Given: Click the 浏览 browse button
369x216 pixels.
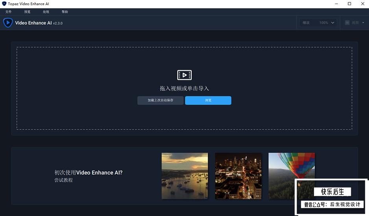Looking at the screenshot, I should (208, 100).
